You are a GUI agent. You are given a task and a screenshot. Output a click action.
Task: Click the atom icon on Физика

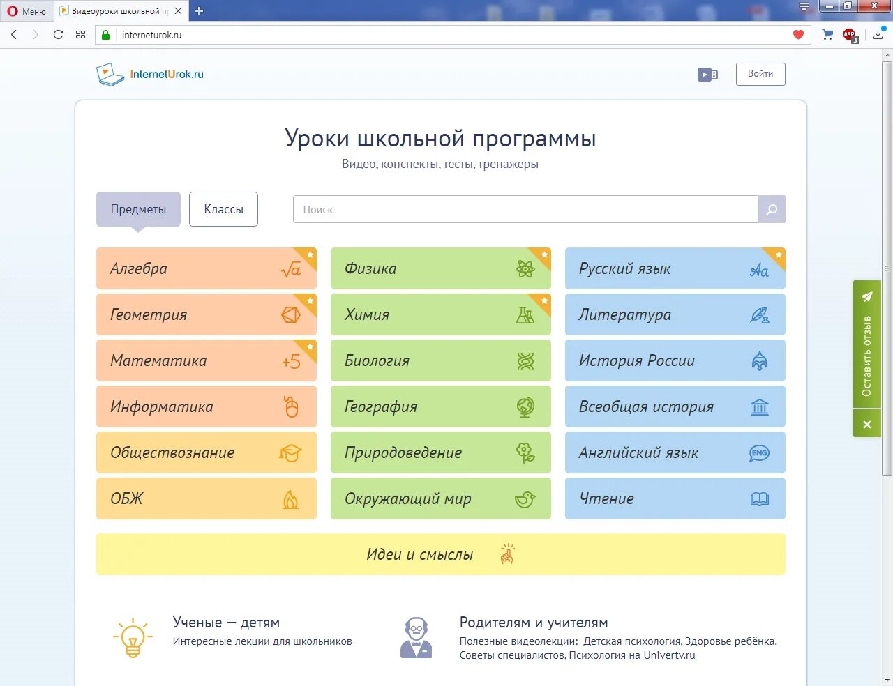tap(525, 269)
